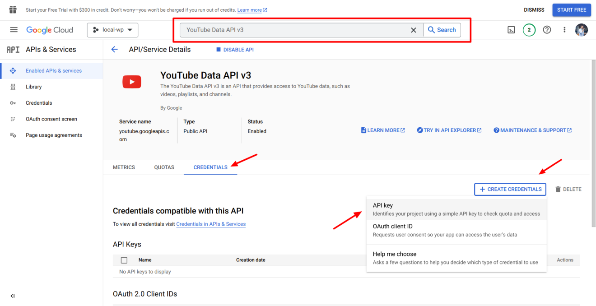The height and width of the screenshot is (306, 596).
Task: Switch to the Quotas tab
Action: click(164, 167)
